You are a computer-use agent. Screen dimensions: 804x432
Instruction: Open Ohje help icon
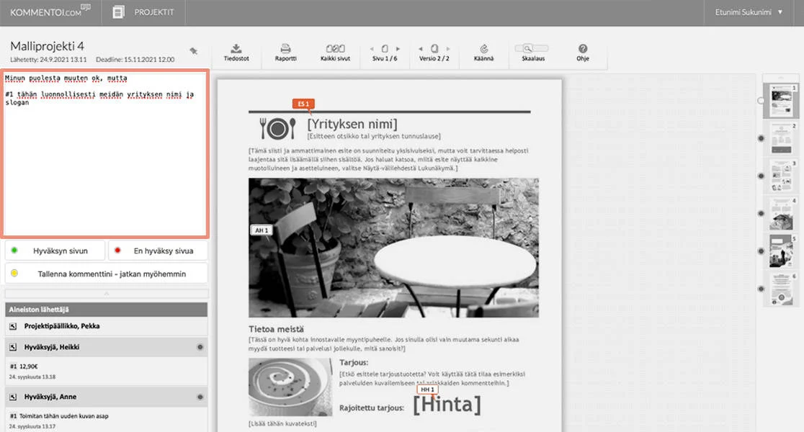(x=583, y=49)
